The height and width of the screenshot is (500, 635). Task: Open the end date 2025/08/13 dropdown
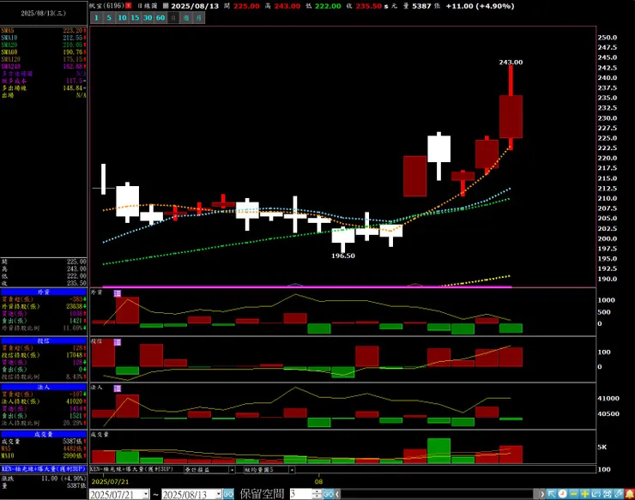coord(219,494)
